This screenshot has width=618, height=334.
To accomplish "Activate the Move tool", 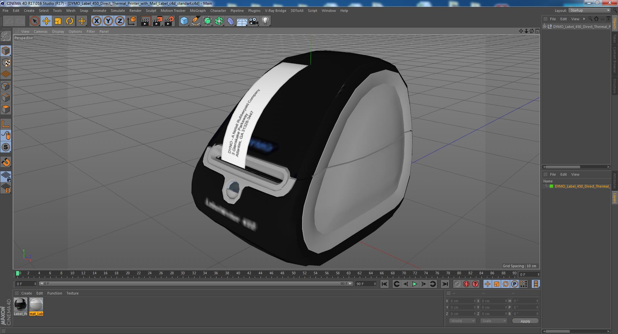I will tap(46, 21).
